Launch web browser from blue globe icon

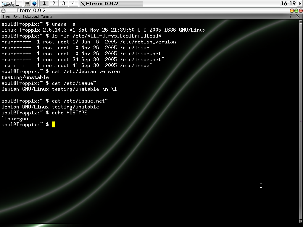[x=34, y=4]
